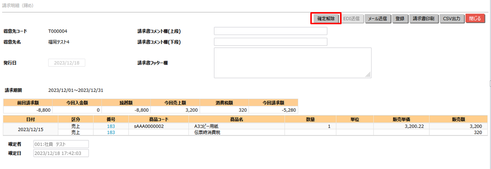Viewport: 491px width, 169px height.
Task: Click the 今回請求額 value -5,280
Action: pos(273,110)
